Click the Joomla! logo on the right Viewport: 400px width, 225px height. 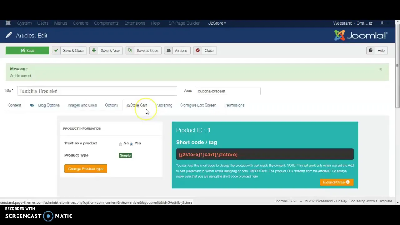(x=361, y=35)
